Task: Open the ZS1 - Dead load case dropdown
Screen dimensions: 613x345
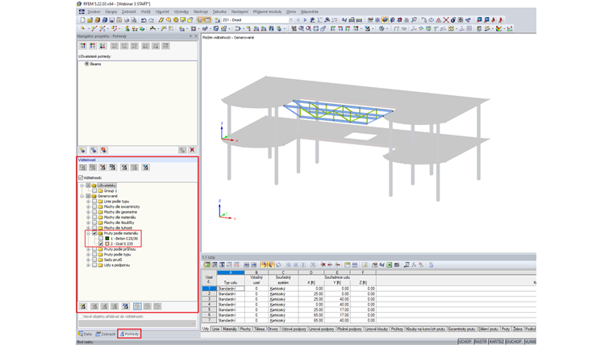Action: pos(290,20)
